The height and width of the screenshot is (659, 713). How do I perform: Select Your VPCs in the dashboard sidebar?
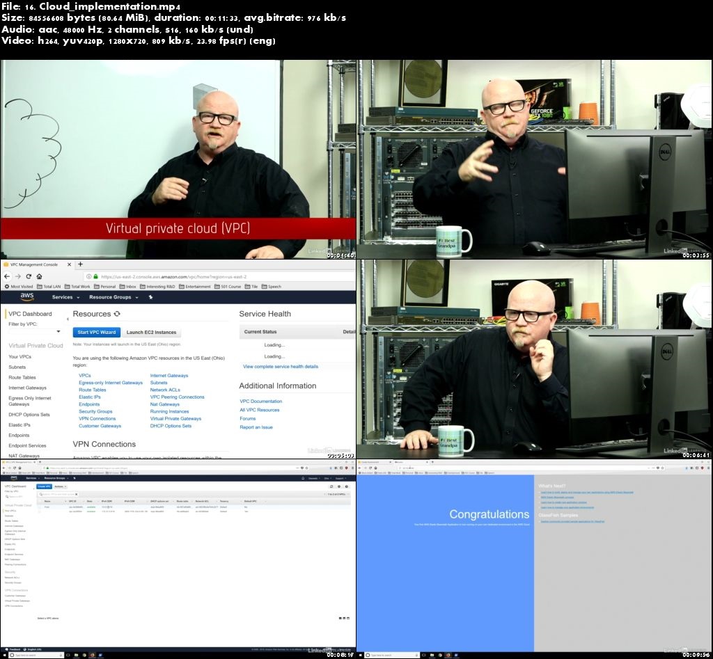click(x=20, y=357)
